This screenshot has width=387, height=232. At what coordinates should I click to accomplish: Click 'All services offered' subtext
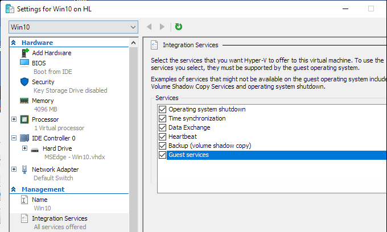(60, 227)
